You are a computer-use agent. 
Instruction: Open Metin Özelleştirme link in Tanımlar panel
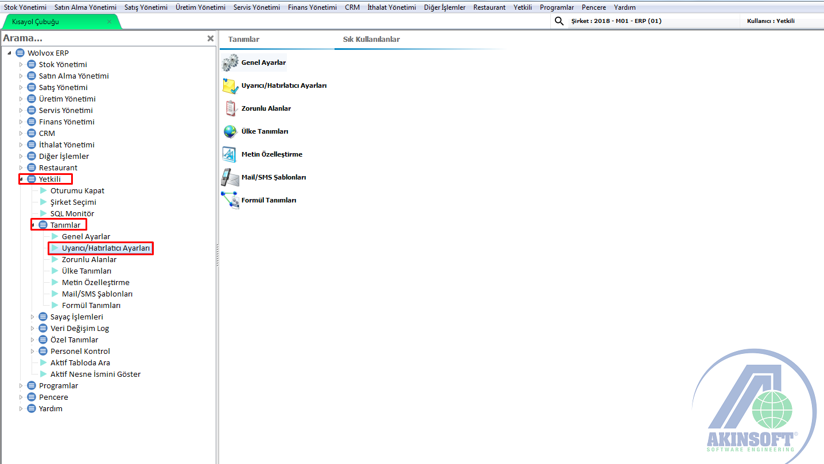272,154
